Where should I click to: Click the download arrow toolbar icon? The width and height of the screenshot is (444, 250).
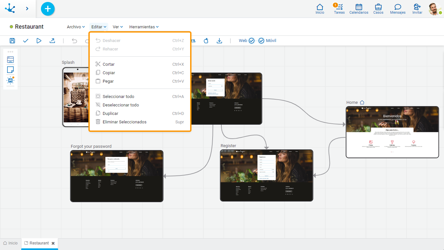click(219, 41)
